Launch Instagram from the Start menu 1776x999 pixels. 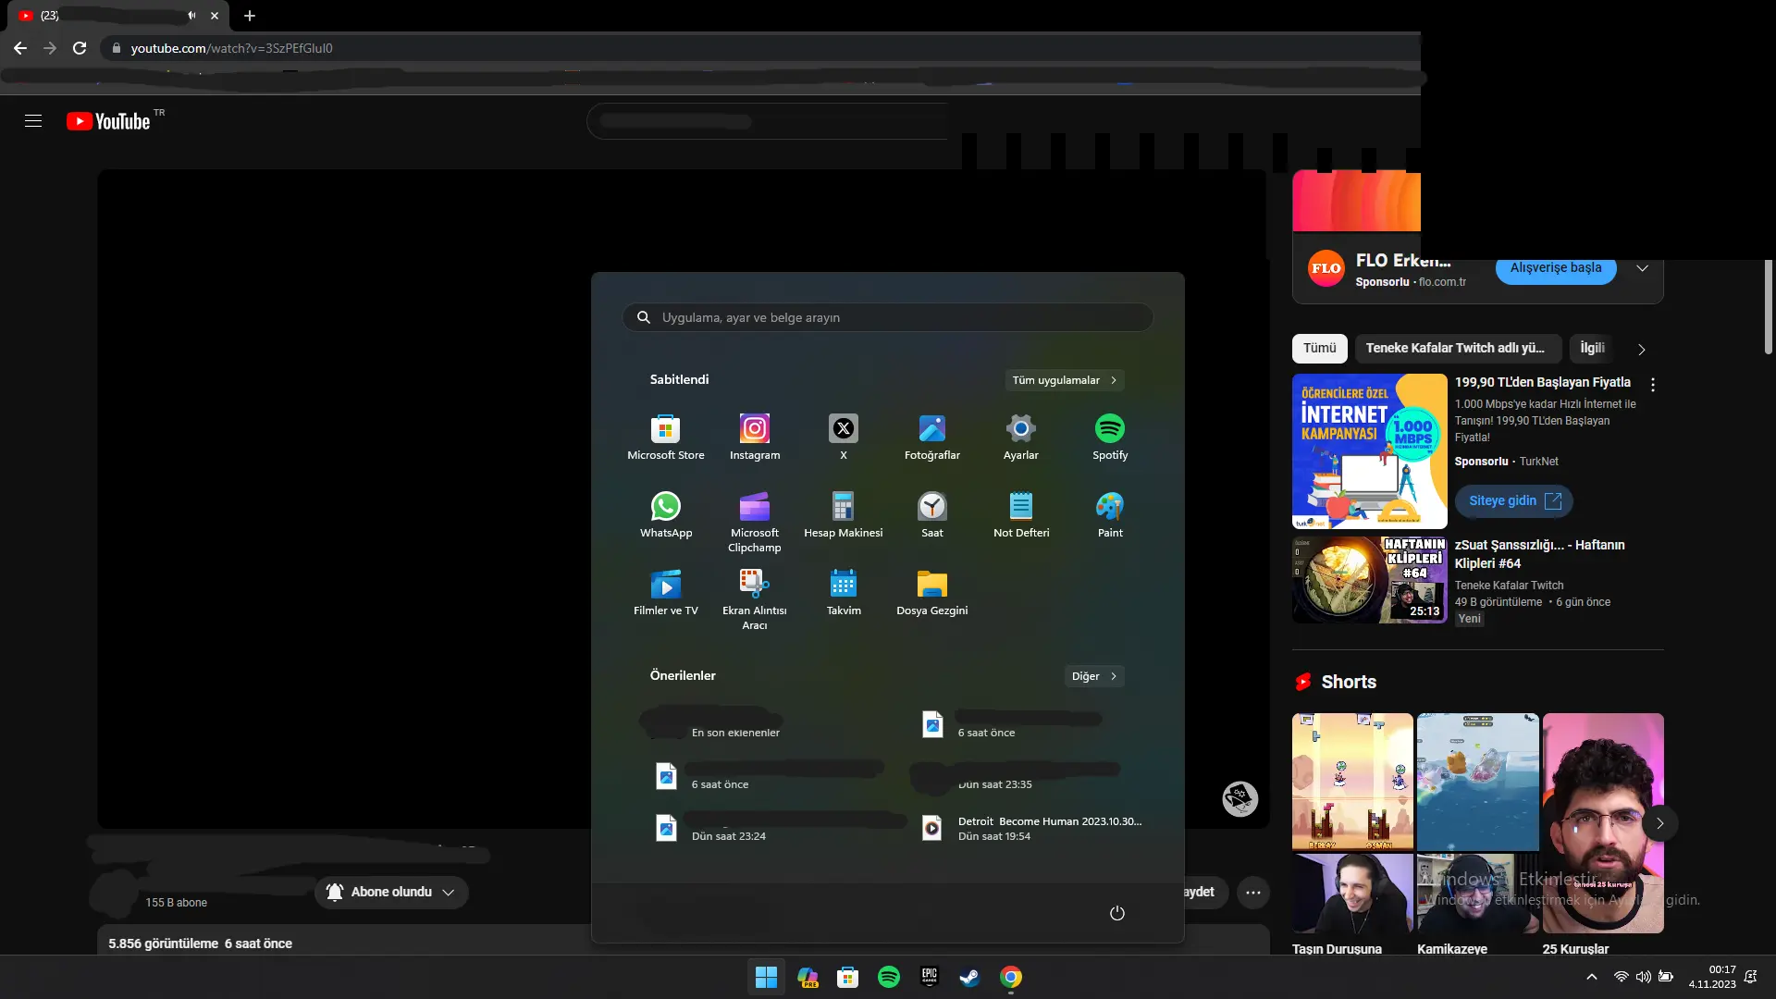point(754,437)
